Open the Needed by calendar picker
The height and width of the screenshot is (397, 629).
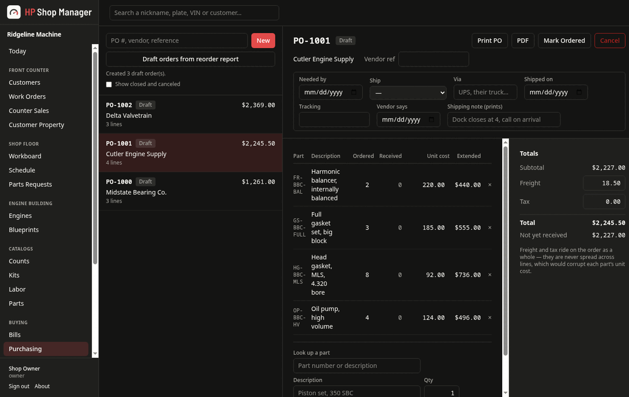354,92
